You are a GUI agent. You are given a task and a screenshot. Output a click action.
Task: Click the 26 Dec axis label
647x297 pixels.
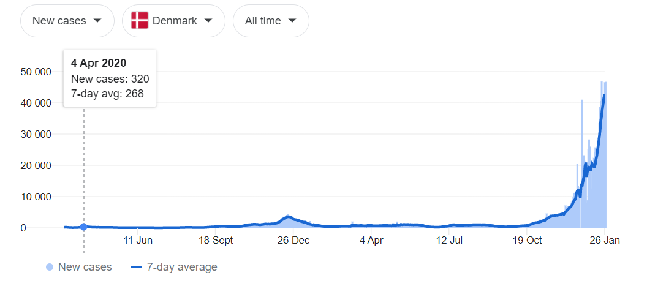click(293, 241)
